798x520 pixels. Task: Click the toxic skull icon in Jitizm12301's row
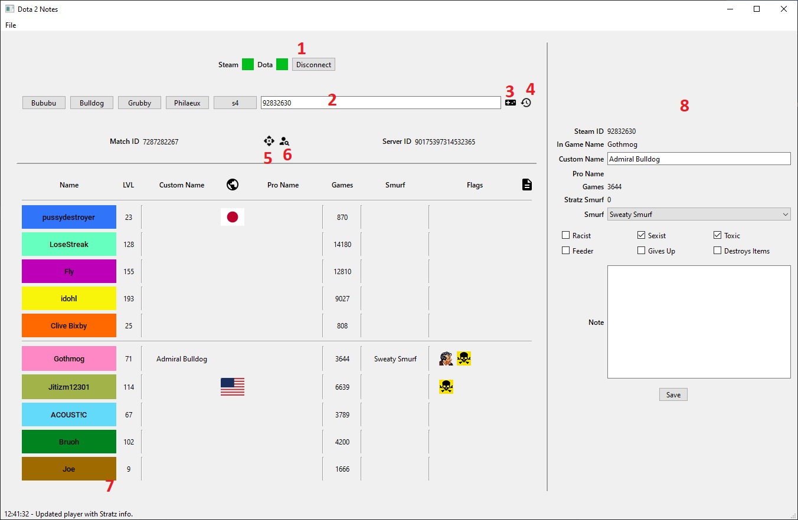[x=446, y=387]
